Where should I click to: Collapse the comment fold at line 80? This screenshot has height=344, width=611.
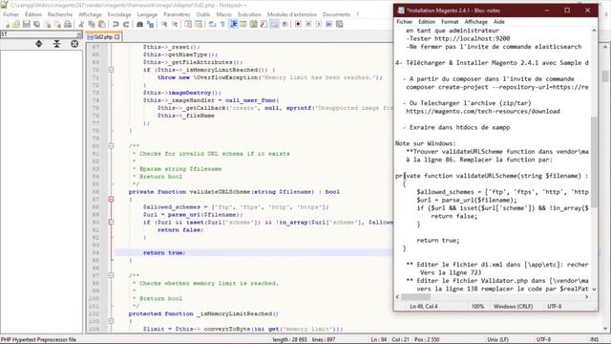(111, 146)
